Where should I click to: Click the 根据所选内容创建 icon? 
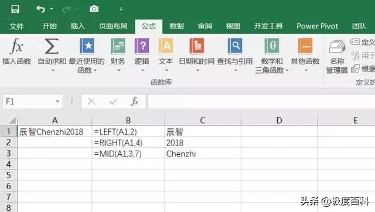[x=355, y=69]
